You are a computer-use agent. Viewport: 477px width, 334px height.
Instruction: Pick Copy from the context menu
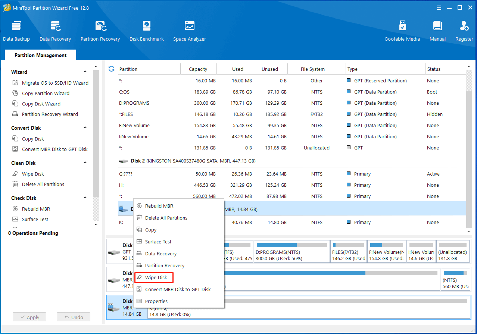point(179,230)
